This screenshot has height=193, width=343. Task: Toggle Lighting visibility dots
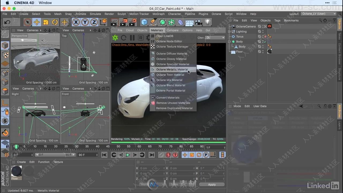263,32
